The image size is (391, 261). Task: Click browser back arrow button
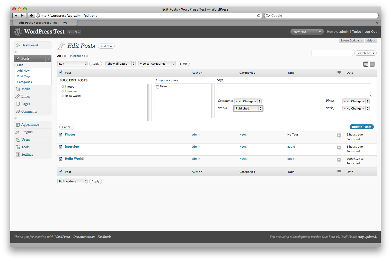click(x=16, y=15)
